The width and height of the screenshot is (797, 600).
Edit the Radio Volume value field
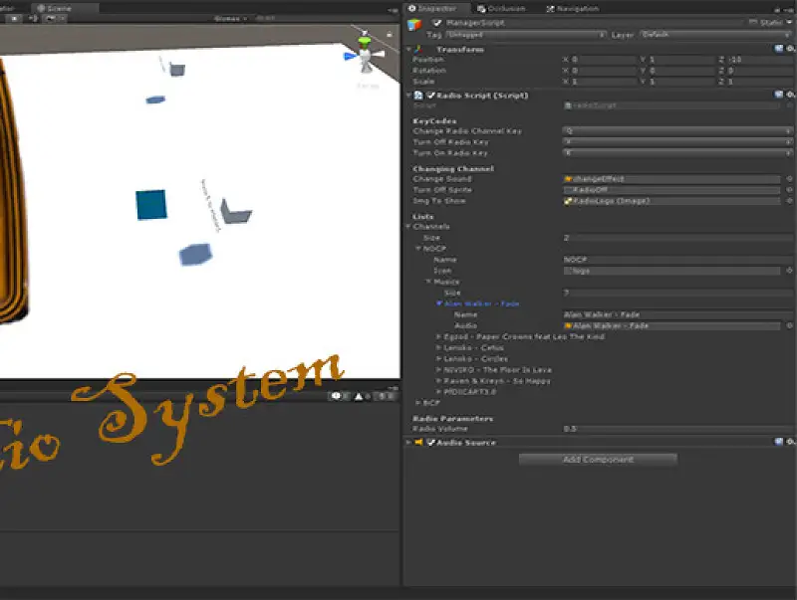[x=677, y=429]
